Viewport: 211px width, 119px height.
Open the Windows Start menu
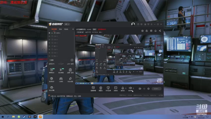pos(3,117)
